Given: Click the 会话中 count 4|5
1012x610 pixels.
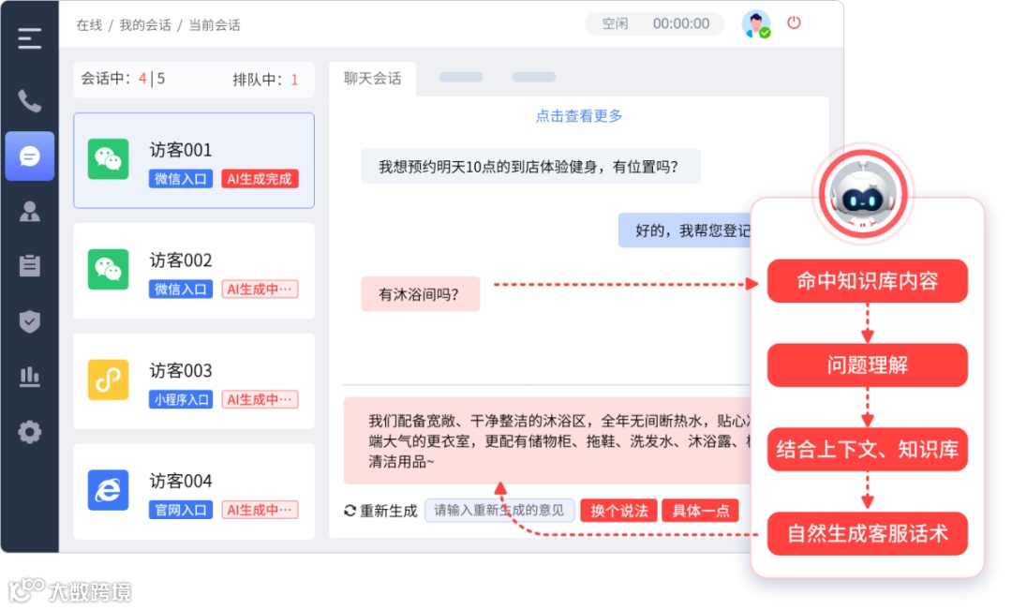Looking at the screenshot, I should [123, 79].
